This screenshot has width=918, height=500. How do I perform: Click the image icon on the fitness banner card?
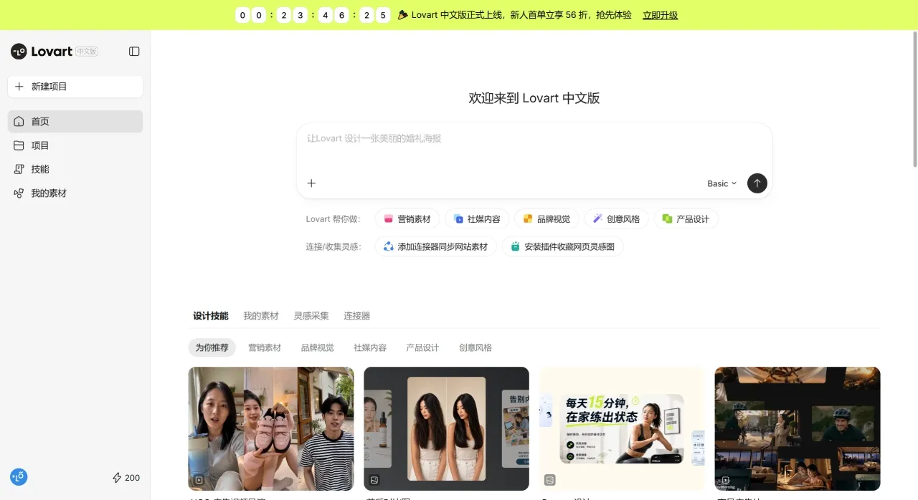pyautogui.click(x=550, y=480)
